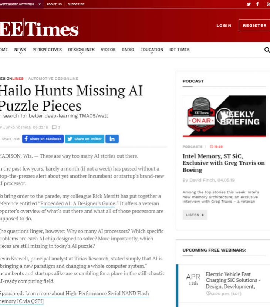The height and width of the screenshot is (307, 270).
Task: Click the Register button
Action: 254,25
